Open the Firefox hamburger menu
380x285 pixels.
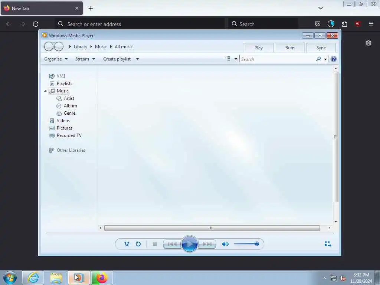click(x=371, y=24)
